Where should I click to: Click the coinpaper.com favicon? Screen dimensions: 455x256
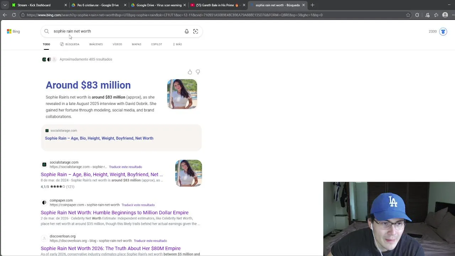point(44,202)
